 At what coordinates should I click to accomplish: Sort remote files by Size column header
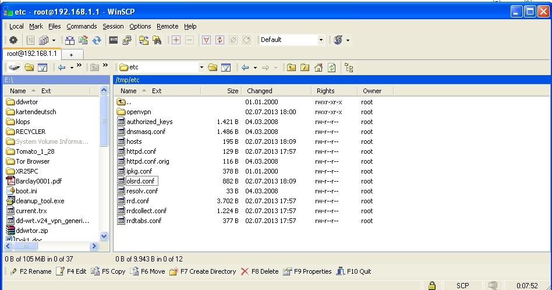tap(221, 91)
